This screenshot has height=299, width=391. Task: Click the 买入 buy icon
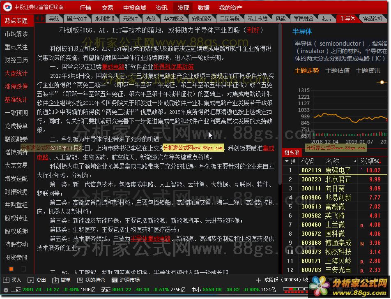(x=6, y=280)
